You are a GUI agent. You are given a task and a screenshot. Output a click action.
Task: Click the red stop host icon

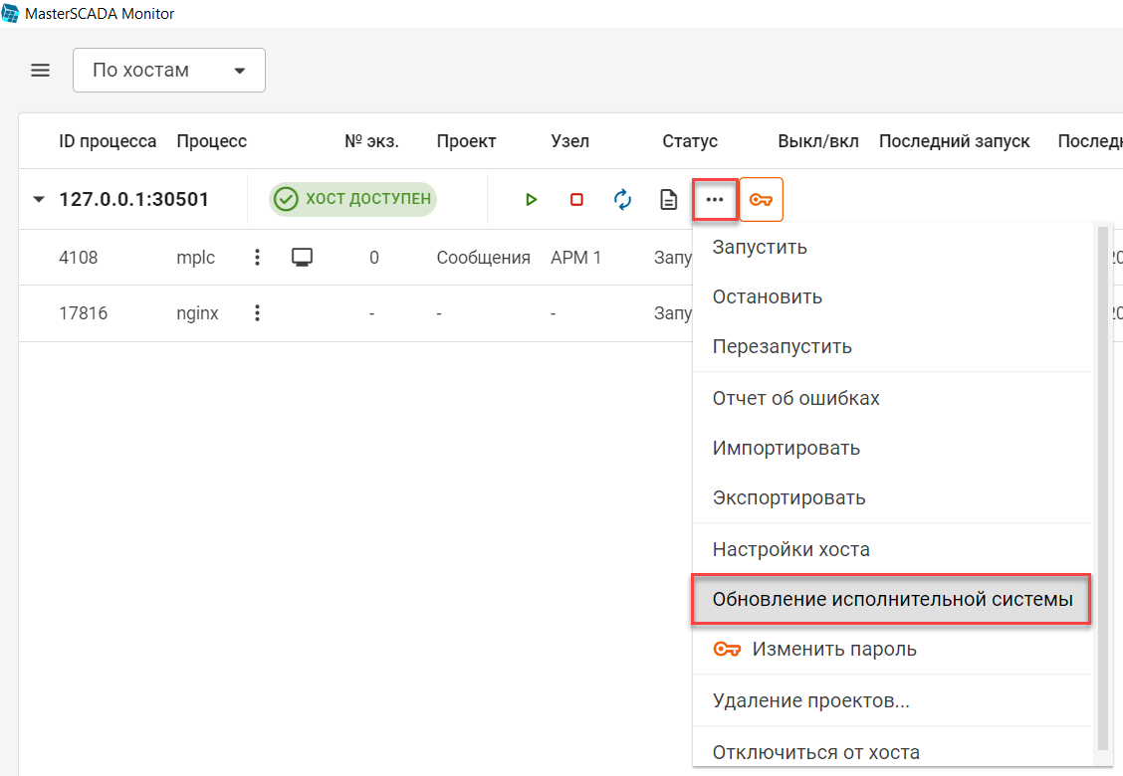(576, 200)
